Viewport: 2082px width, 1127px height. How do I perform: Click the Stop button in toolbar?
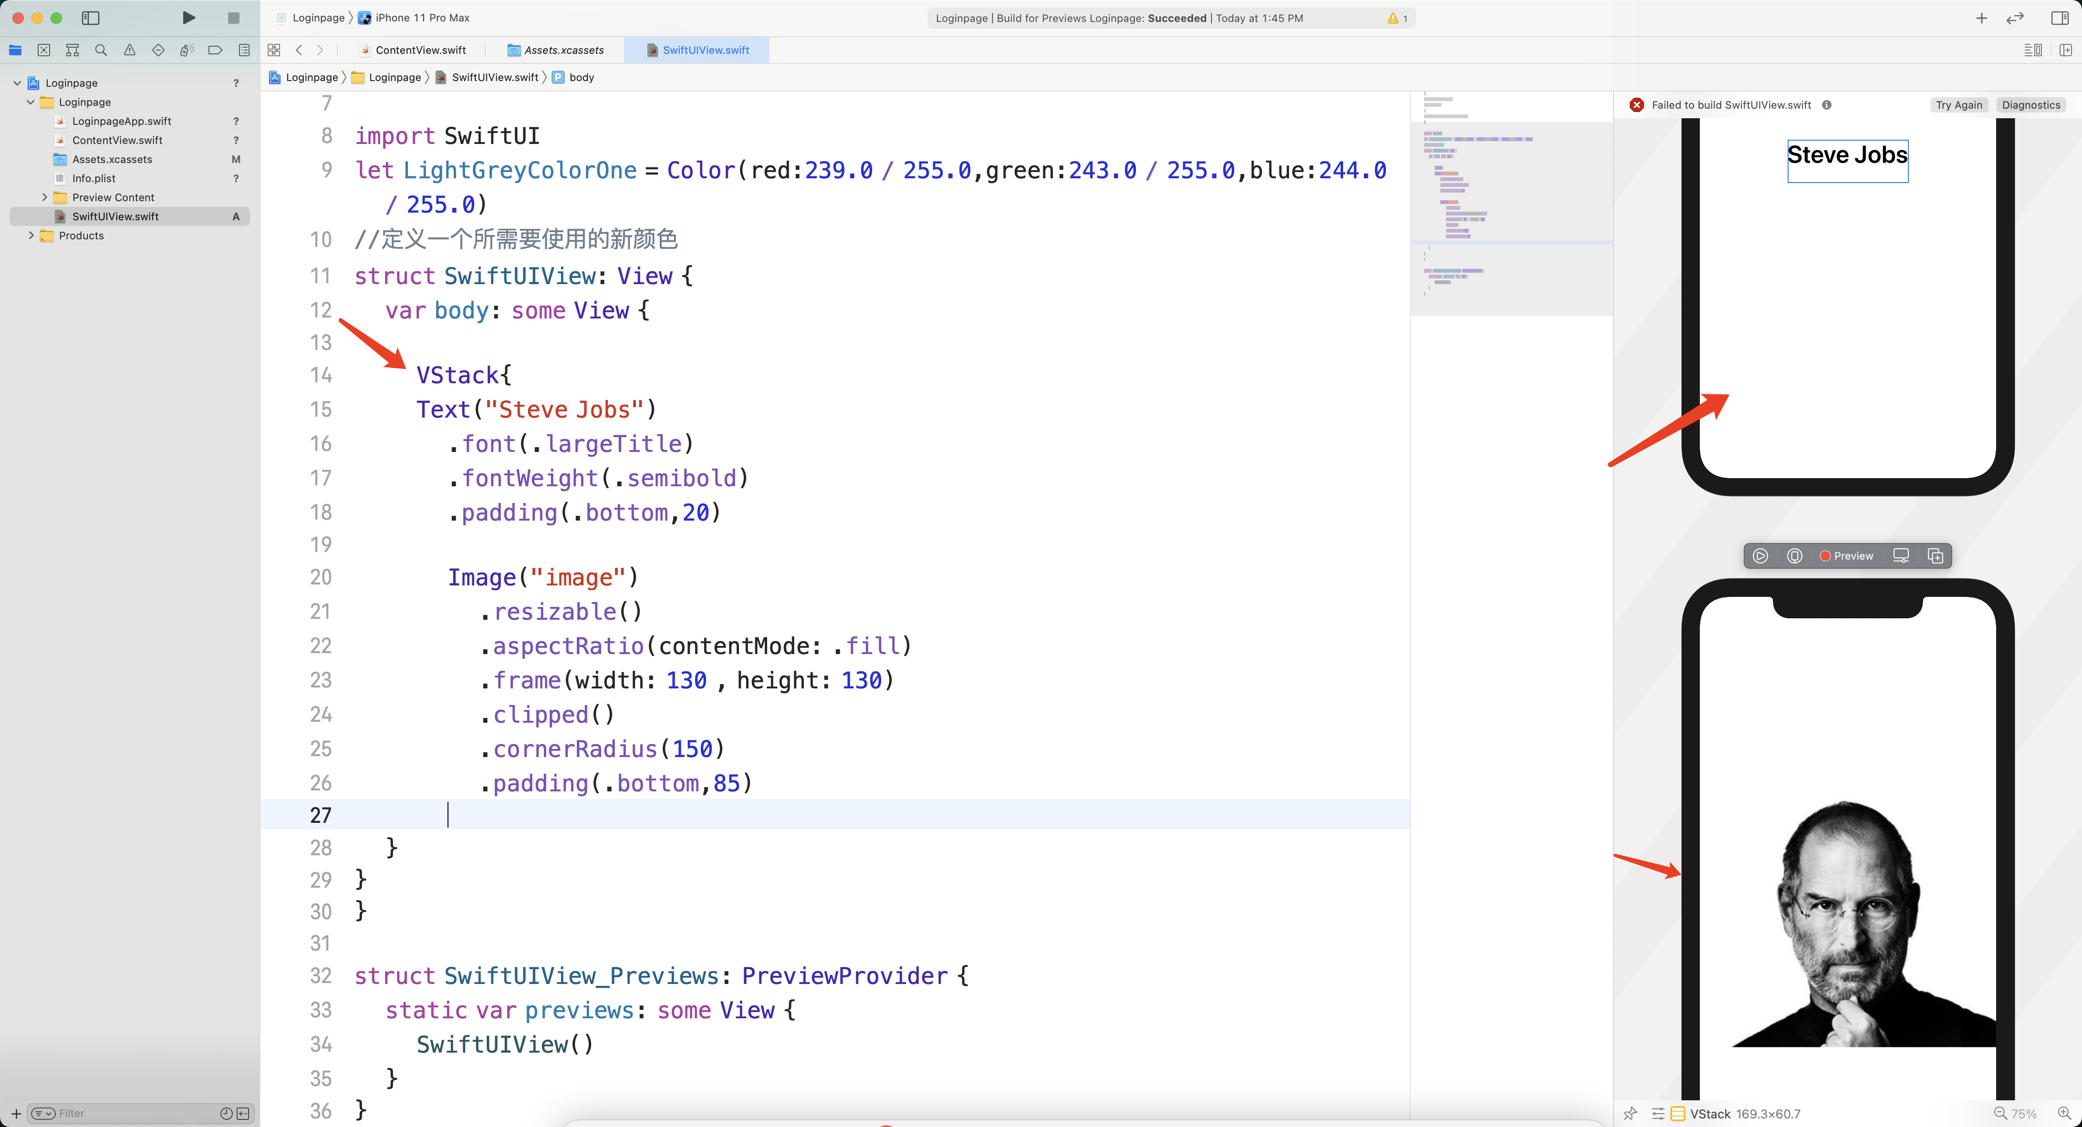[x=234, y=18]
